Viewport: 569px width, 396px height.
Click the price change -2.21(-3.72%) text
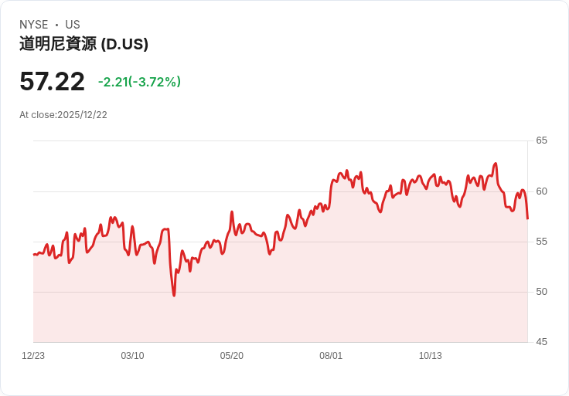point(139,82)
